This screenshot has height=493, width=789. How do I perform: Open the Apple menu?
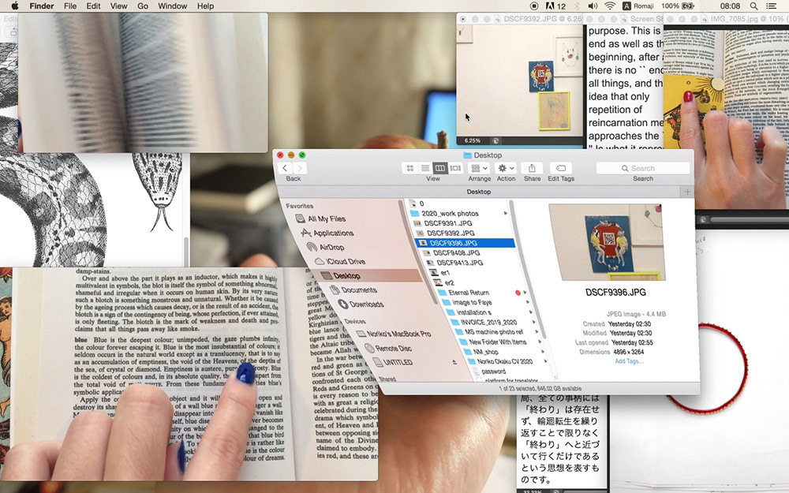[x=14, y=6]
